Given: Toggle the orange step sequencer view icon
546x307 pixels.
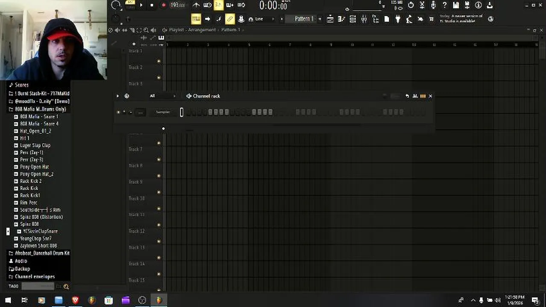Looking at the screenshot, I should tap(423, 96).
